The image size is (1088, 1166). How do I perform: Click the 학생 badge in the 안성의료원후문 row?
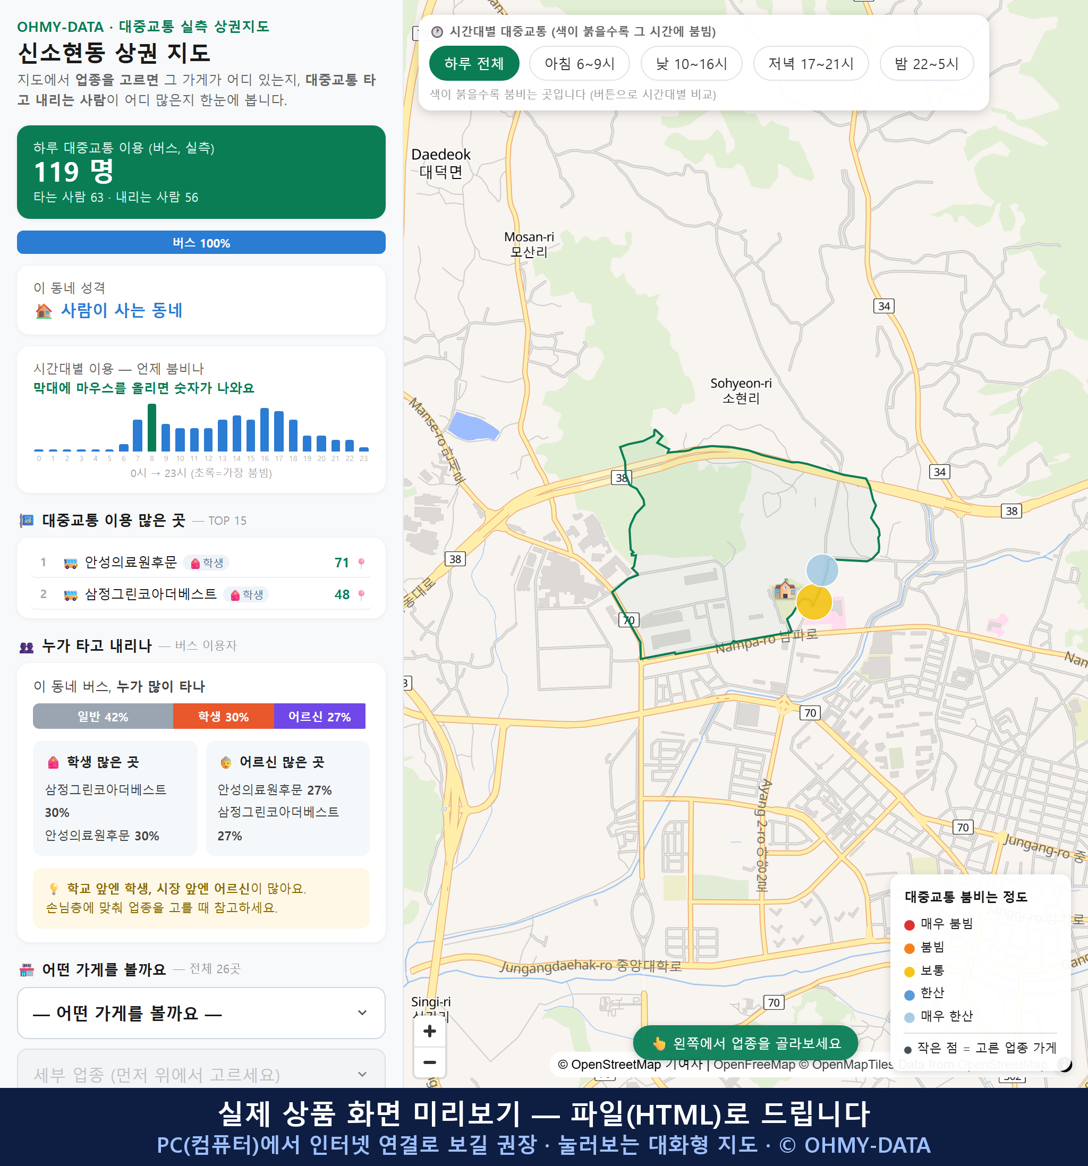[207, 563]
